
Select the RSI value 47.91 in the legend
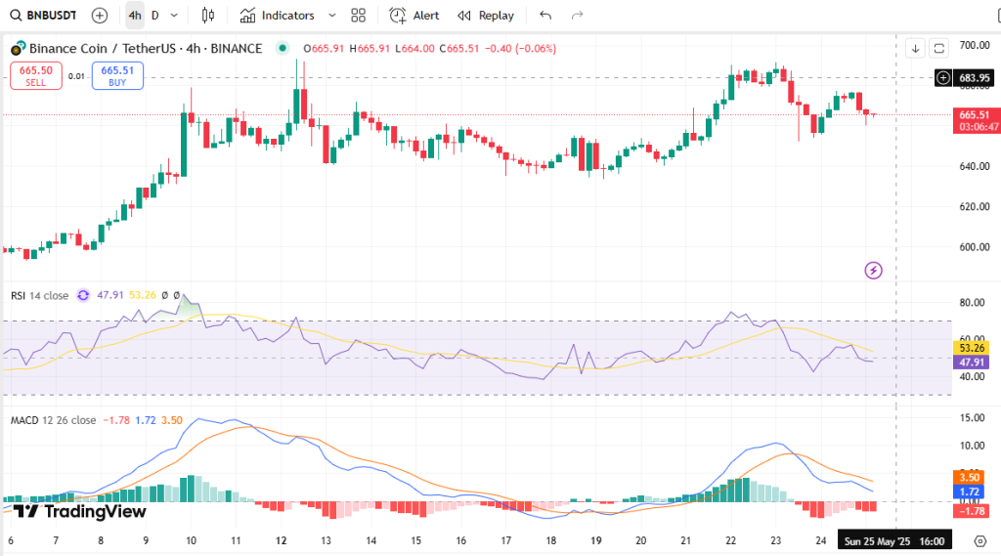coord(109,295)
